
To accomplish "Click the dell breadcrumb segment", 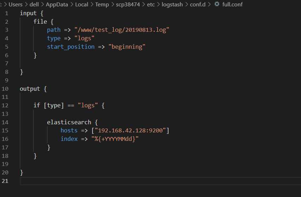I will (34, 4).
